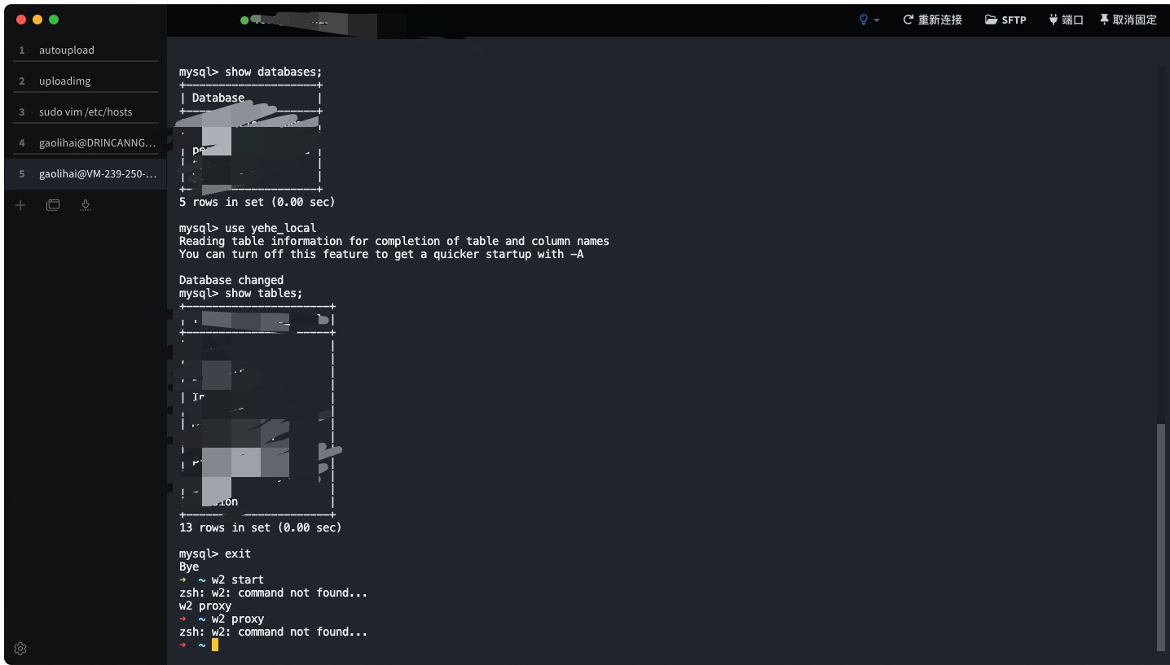Open the dropdown arrow next to the lightbulb
Image resolution: width=1170 pixels, height=665 pixels.
tap(877, 20)
